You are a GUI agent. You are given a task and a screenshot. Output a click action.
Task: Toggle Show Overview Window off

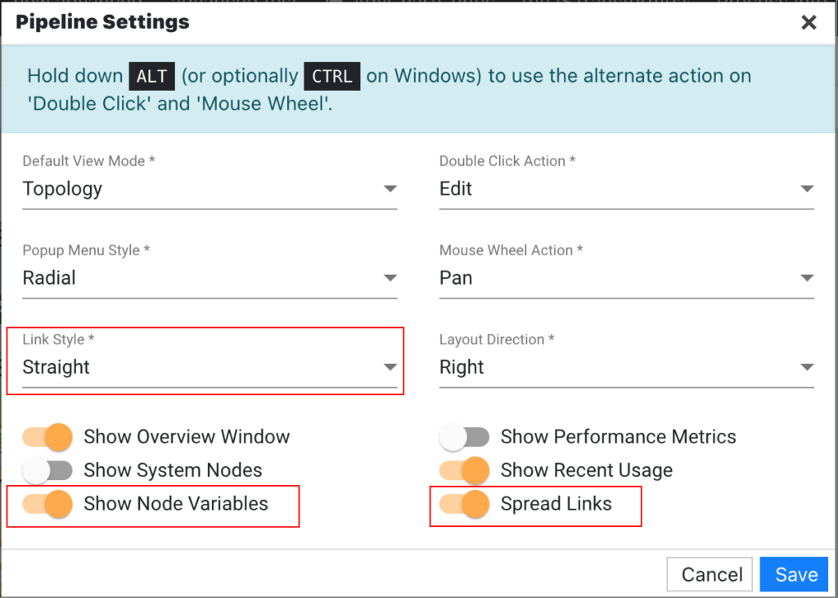(x=47, y=437)
